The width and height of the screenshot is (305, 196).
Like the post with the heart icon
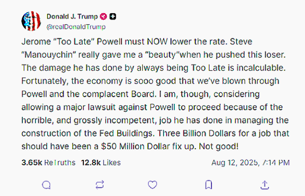coord(152,185)
